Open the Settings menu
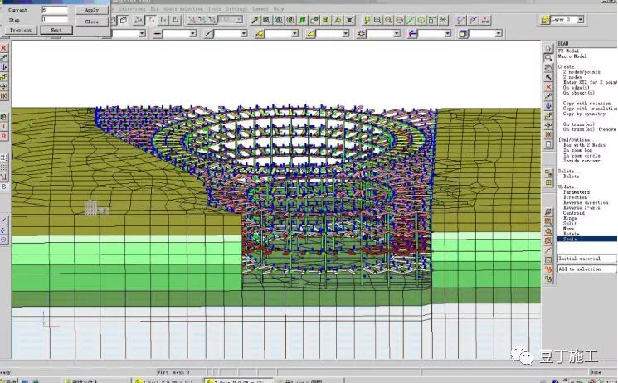The width and height of the screenshot is (618, 383). pos(236,8)
